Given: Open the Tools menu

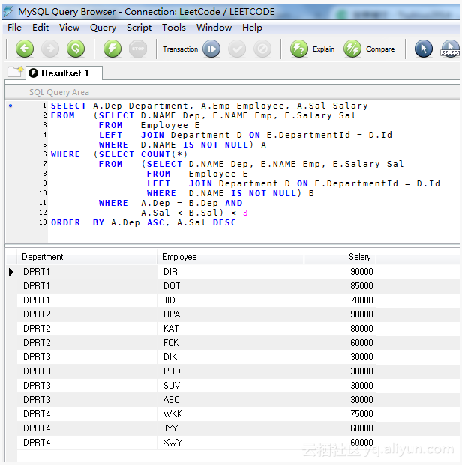Looking at the screenshot, I should pyautogui.click(x=174, y=28).
